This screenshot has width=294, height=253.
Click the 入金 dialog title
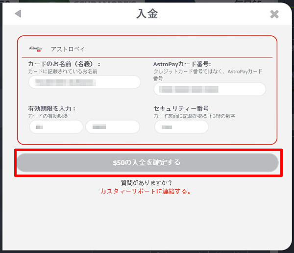pyautogui.click(x=147, y=14)
